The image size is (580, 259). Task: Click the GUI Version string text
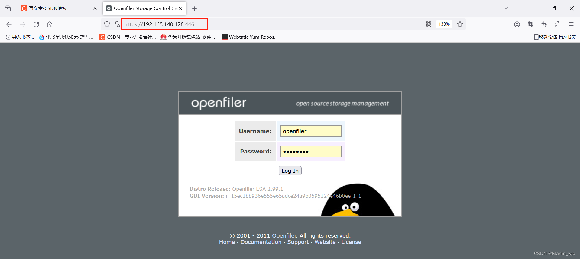point(275,196)
